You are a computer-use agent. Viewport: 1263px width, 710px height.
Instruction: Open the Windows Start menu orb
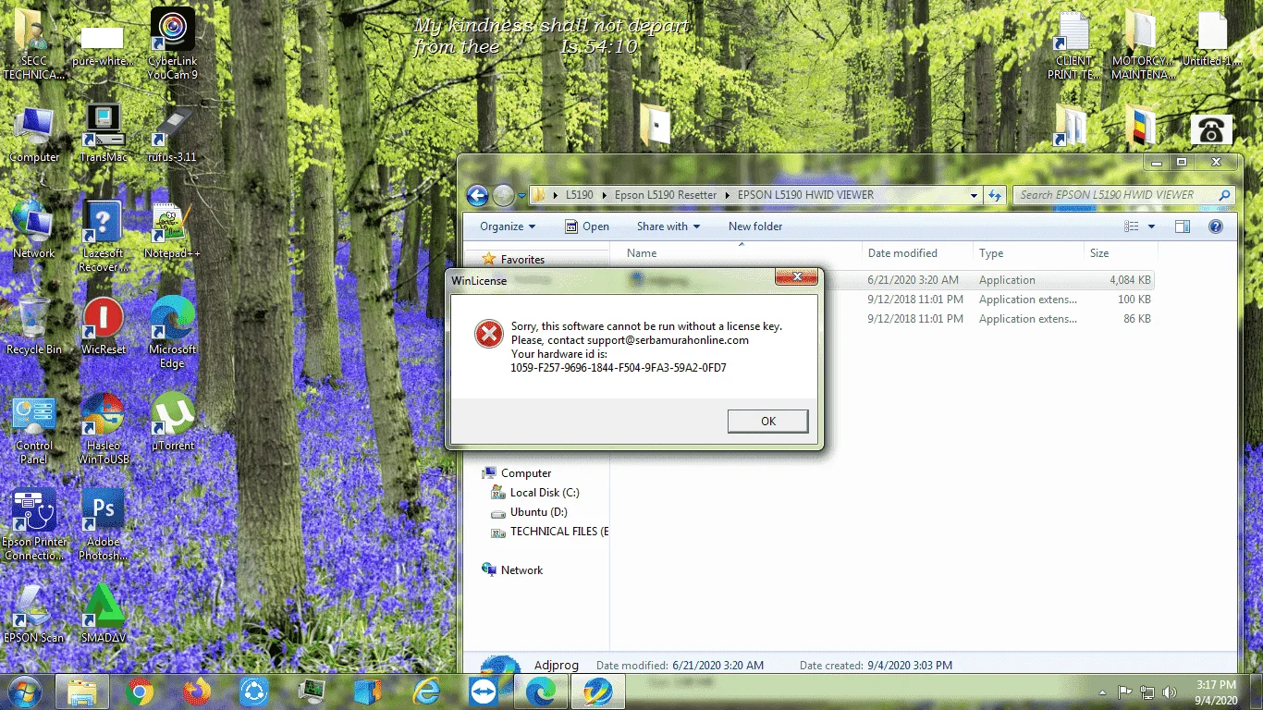(x=25, y=692)
